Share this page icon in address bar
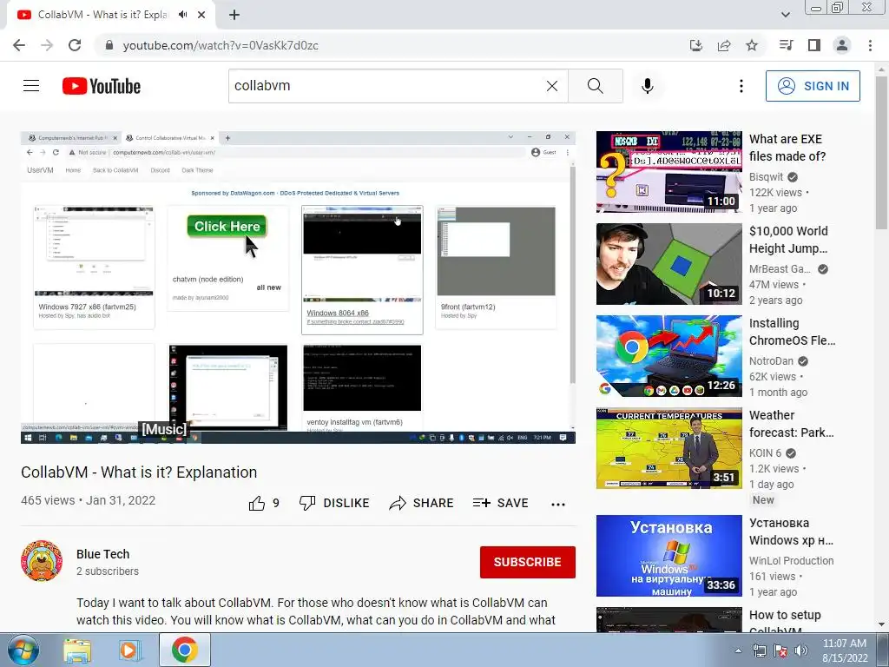This screenshot has height=667, width=889. coord(723,45)
